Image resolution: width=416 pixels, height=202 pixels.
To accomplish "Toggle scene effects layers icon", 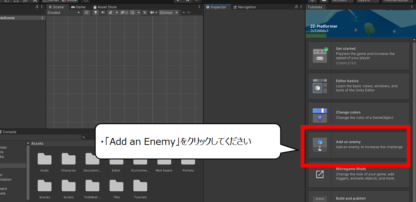I will coord(111,12).
